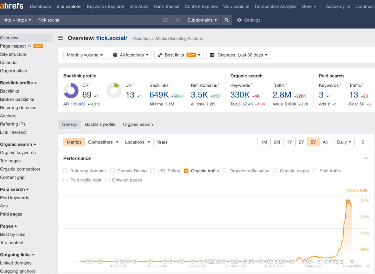This screenshot has height=274, width=375.
Task: Open Content Explorer
Action: tap(202, 6)
